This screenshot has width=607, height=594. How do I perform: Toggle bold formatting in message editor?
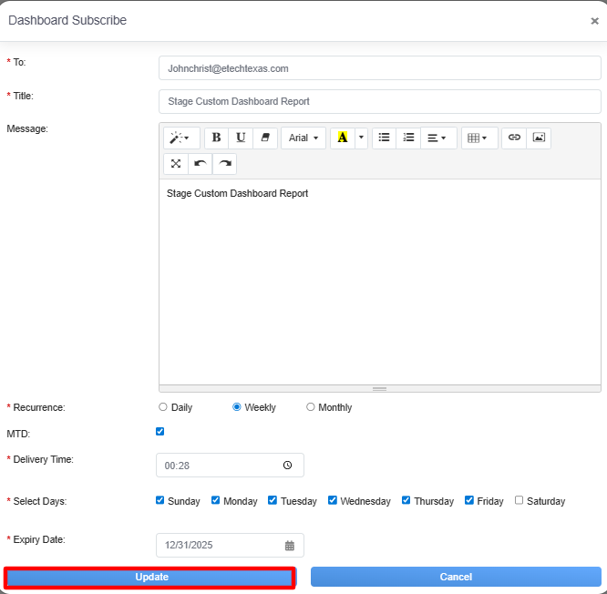216,138
